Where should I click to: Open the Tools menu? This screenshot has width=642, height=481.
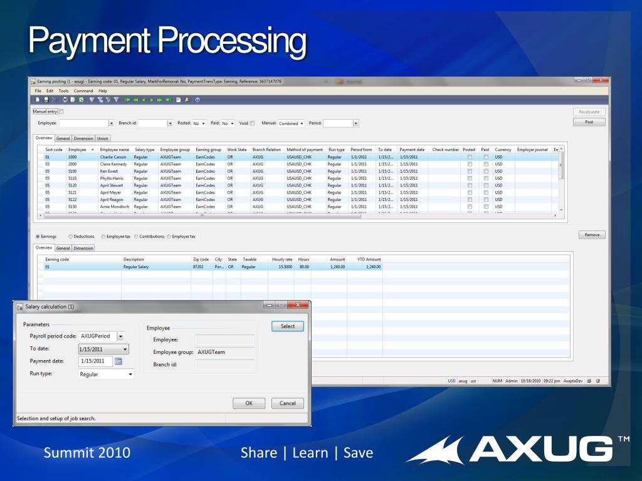[63, 91]
